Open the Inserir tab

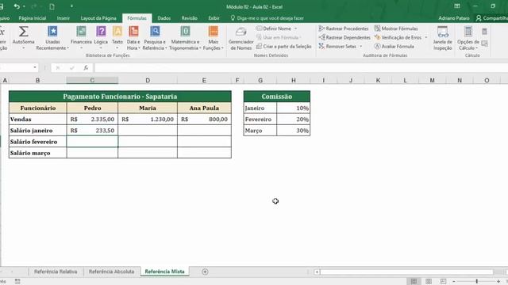coord(63,18)
